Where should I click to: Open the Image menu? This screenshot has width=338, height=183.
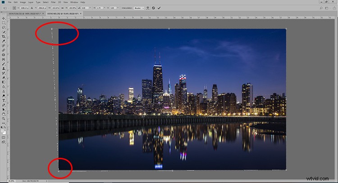click(x=23, y=2)
